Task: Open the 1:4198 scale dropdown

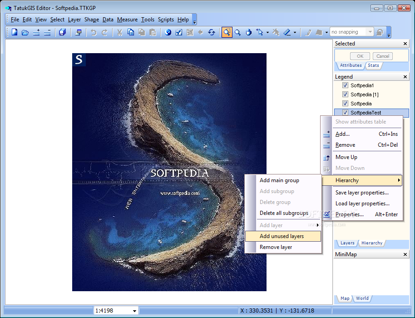Action: 134,311
